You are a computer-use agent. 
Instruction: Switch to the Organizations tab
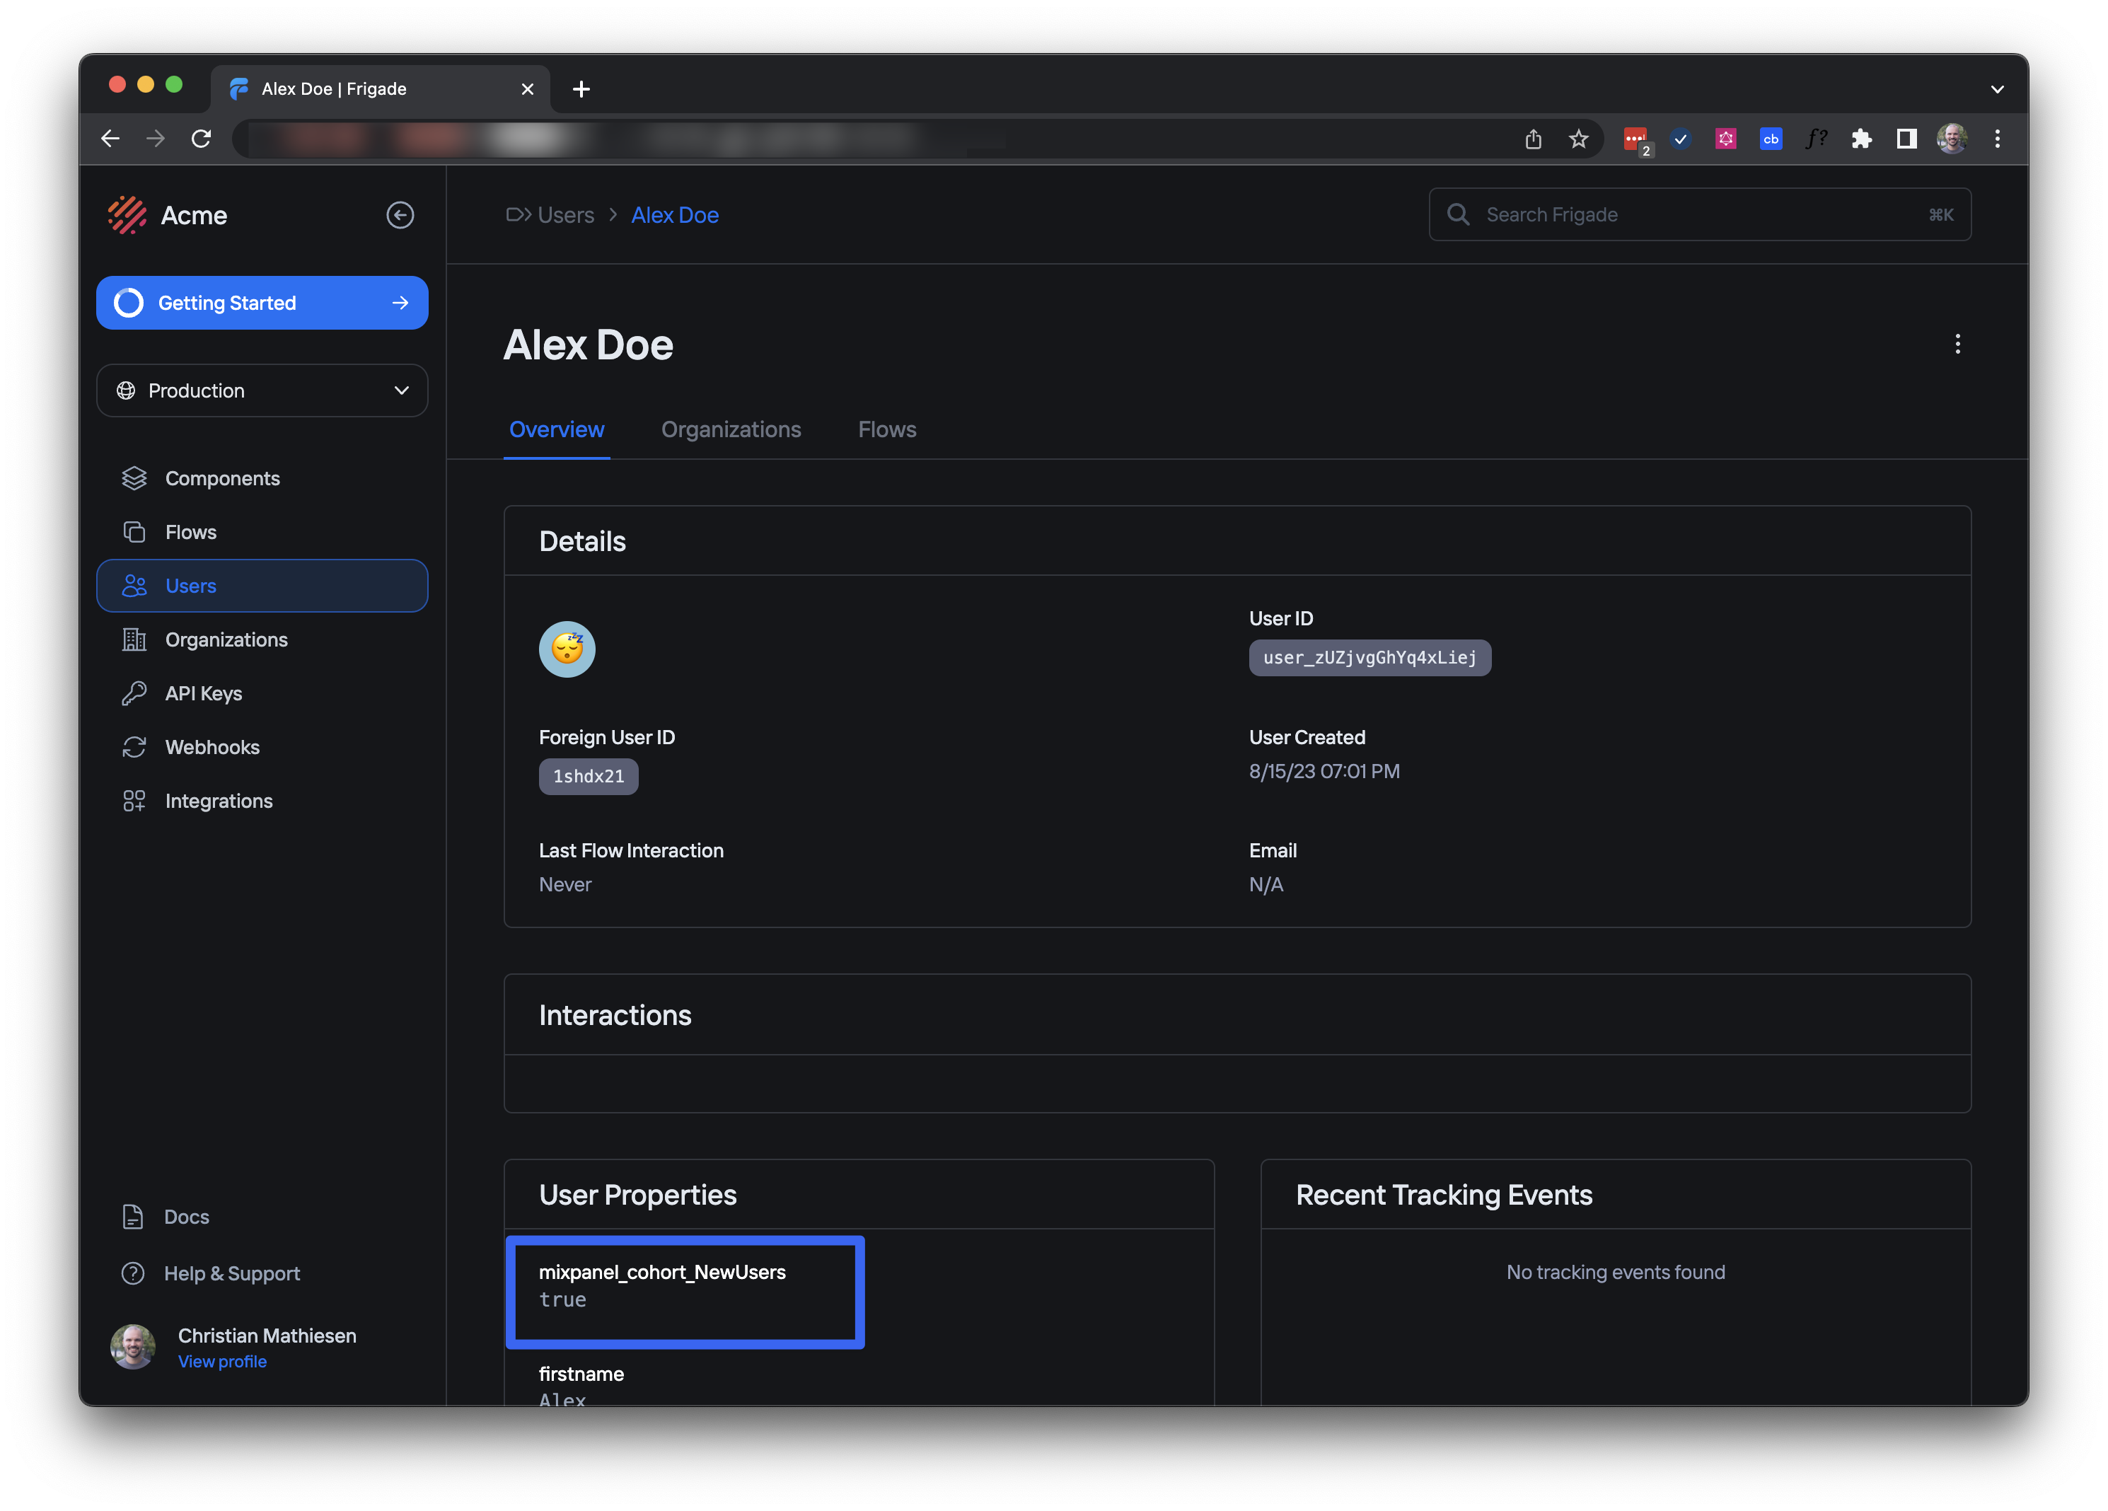click(731, 429)
